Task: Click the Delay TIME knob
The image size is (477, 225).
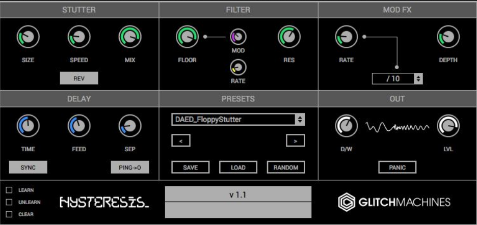Action: [x=28, y=126]
